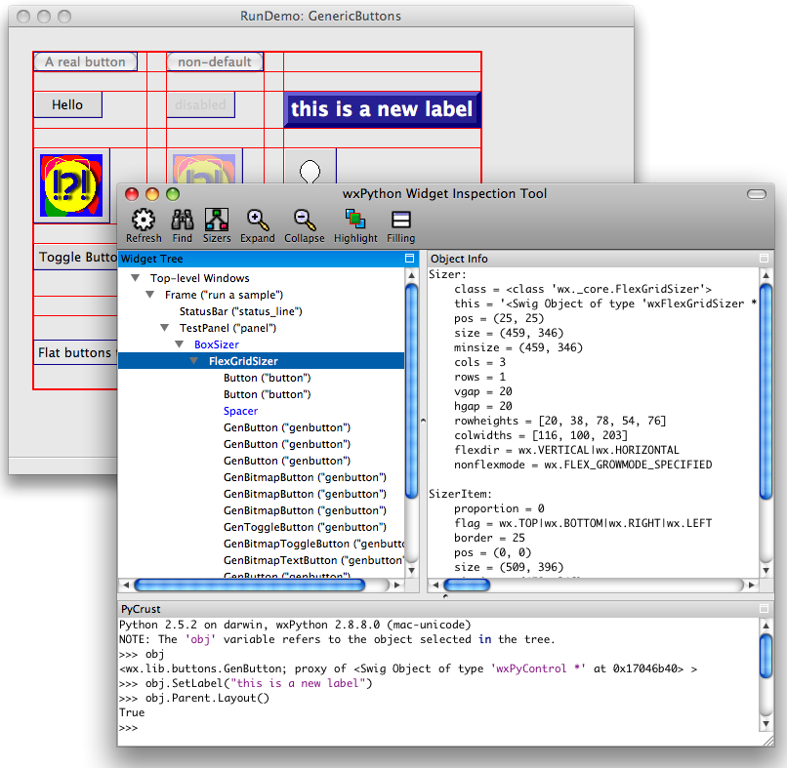This screenshot has width=787, height=768.
Task: Collapse the TestPanel tree node
Action: point(165,329)
